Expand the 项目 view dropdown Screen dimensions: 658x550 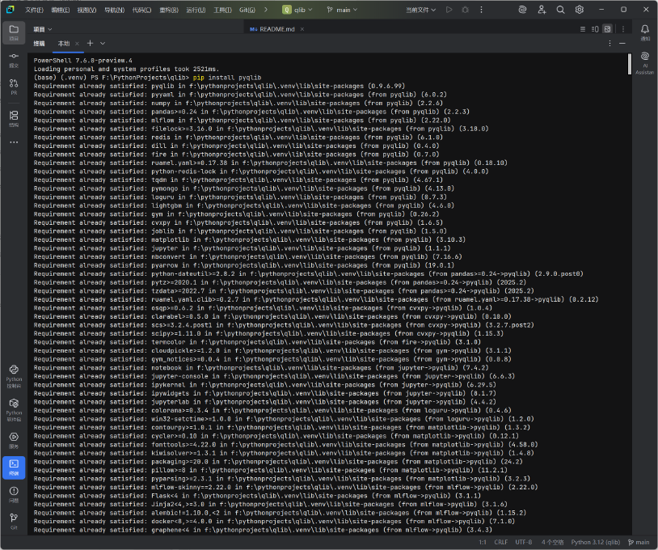(43, 29)
